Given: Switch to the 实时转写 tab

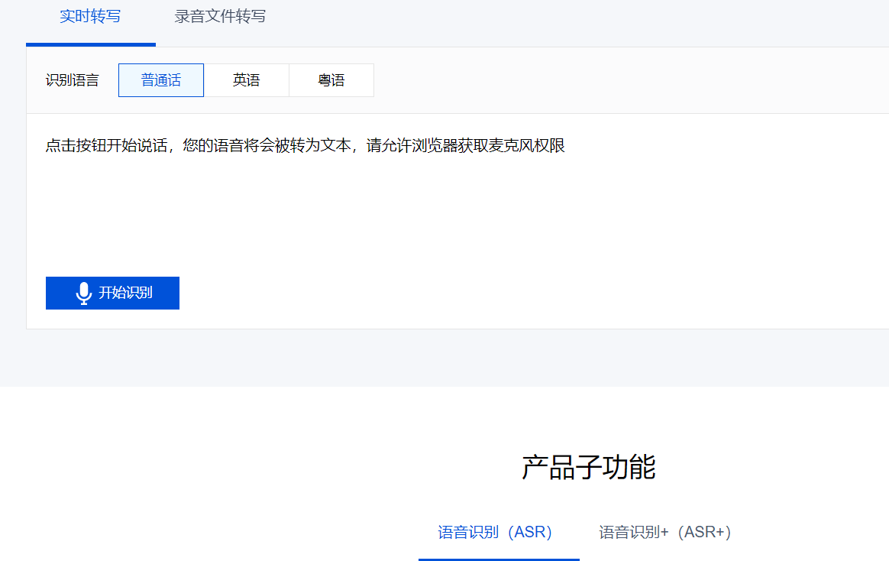Looking at the screenshot, I should click(90, 17).
